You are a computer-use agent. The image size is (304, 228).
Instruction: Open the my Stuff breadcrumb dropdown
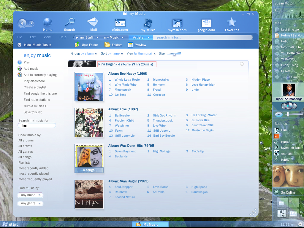point(97,38)
